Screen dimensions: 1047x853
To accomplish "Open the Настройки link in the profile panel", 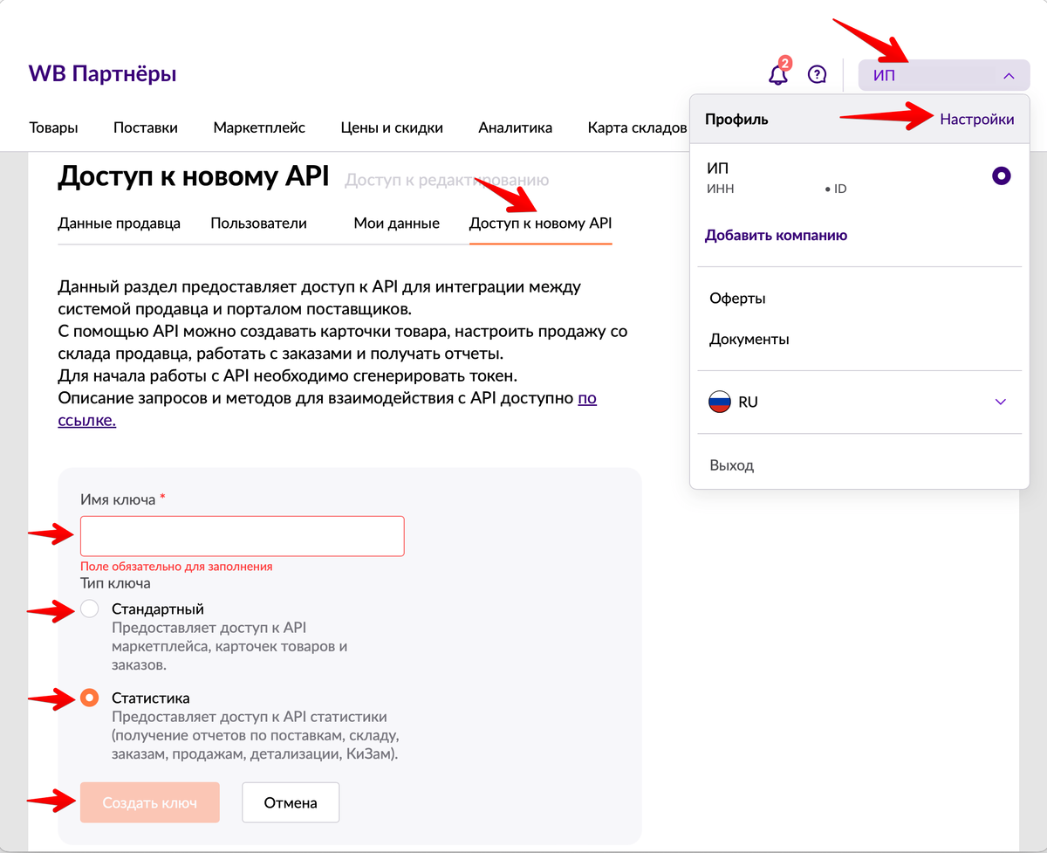I will (977, 120).
